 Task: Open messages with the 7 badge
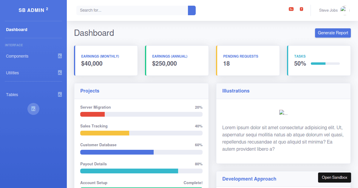[301, 9]
